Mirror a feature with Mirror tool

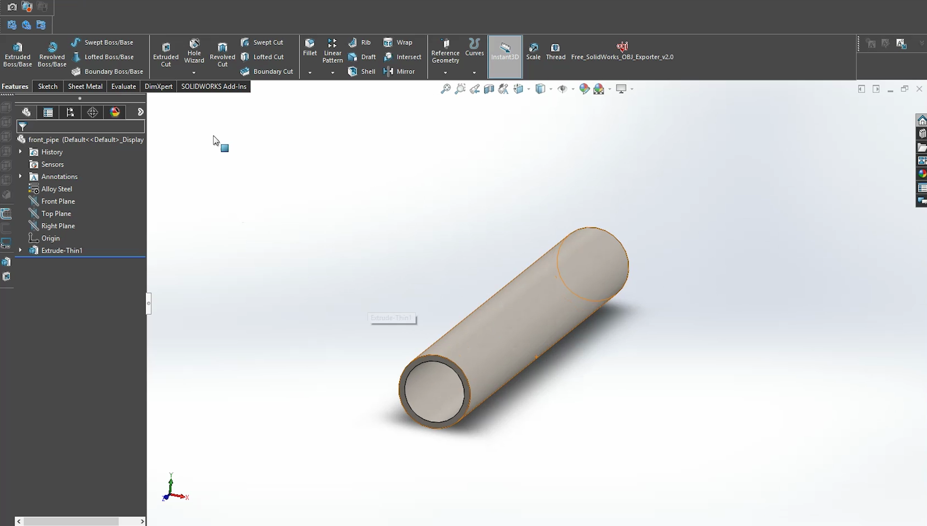tap(399, 71)
